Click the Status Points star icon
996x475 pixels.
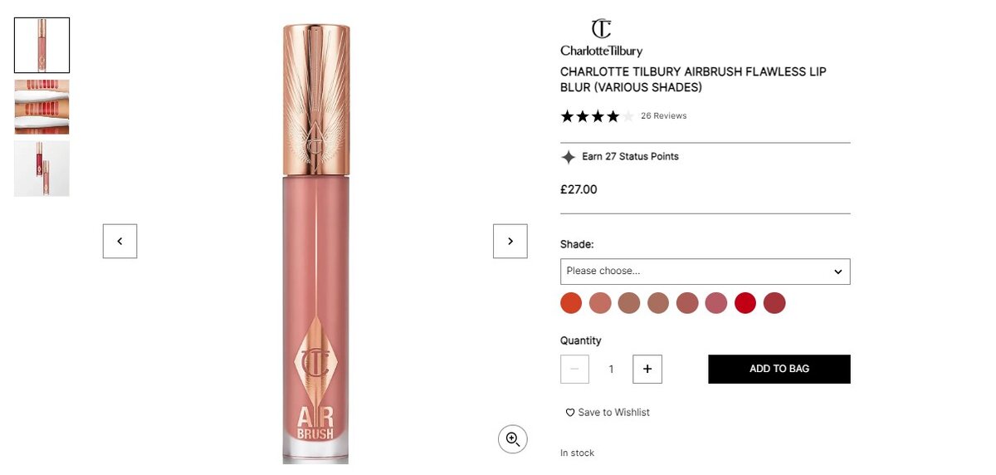569,157
